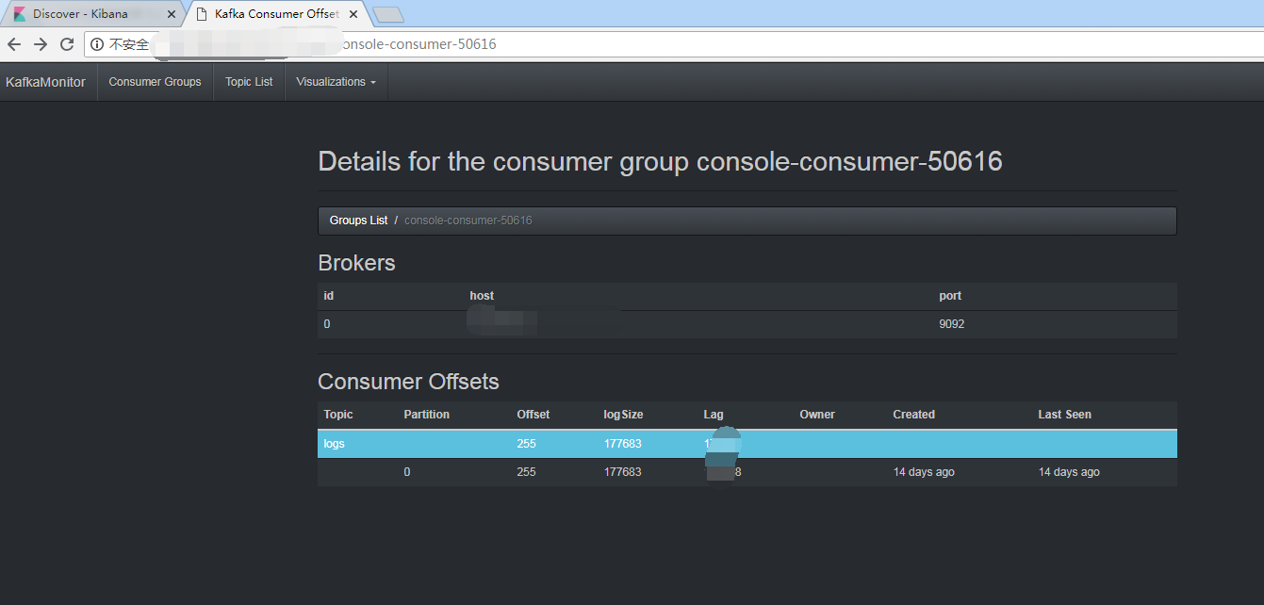The width and height of the screenshot is (1264, 605).
Task: Go to Groups List in breadcrumb
Action: point(358,221)
